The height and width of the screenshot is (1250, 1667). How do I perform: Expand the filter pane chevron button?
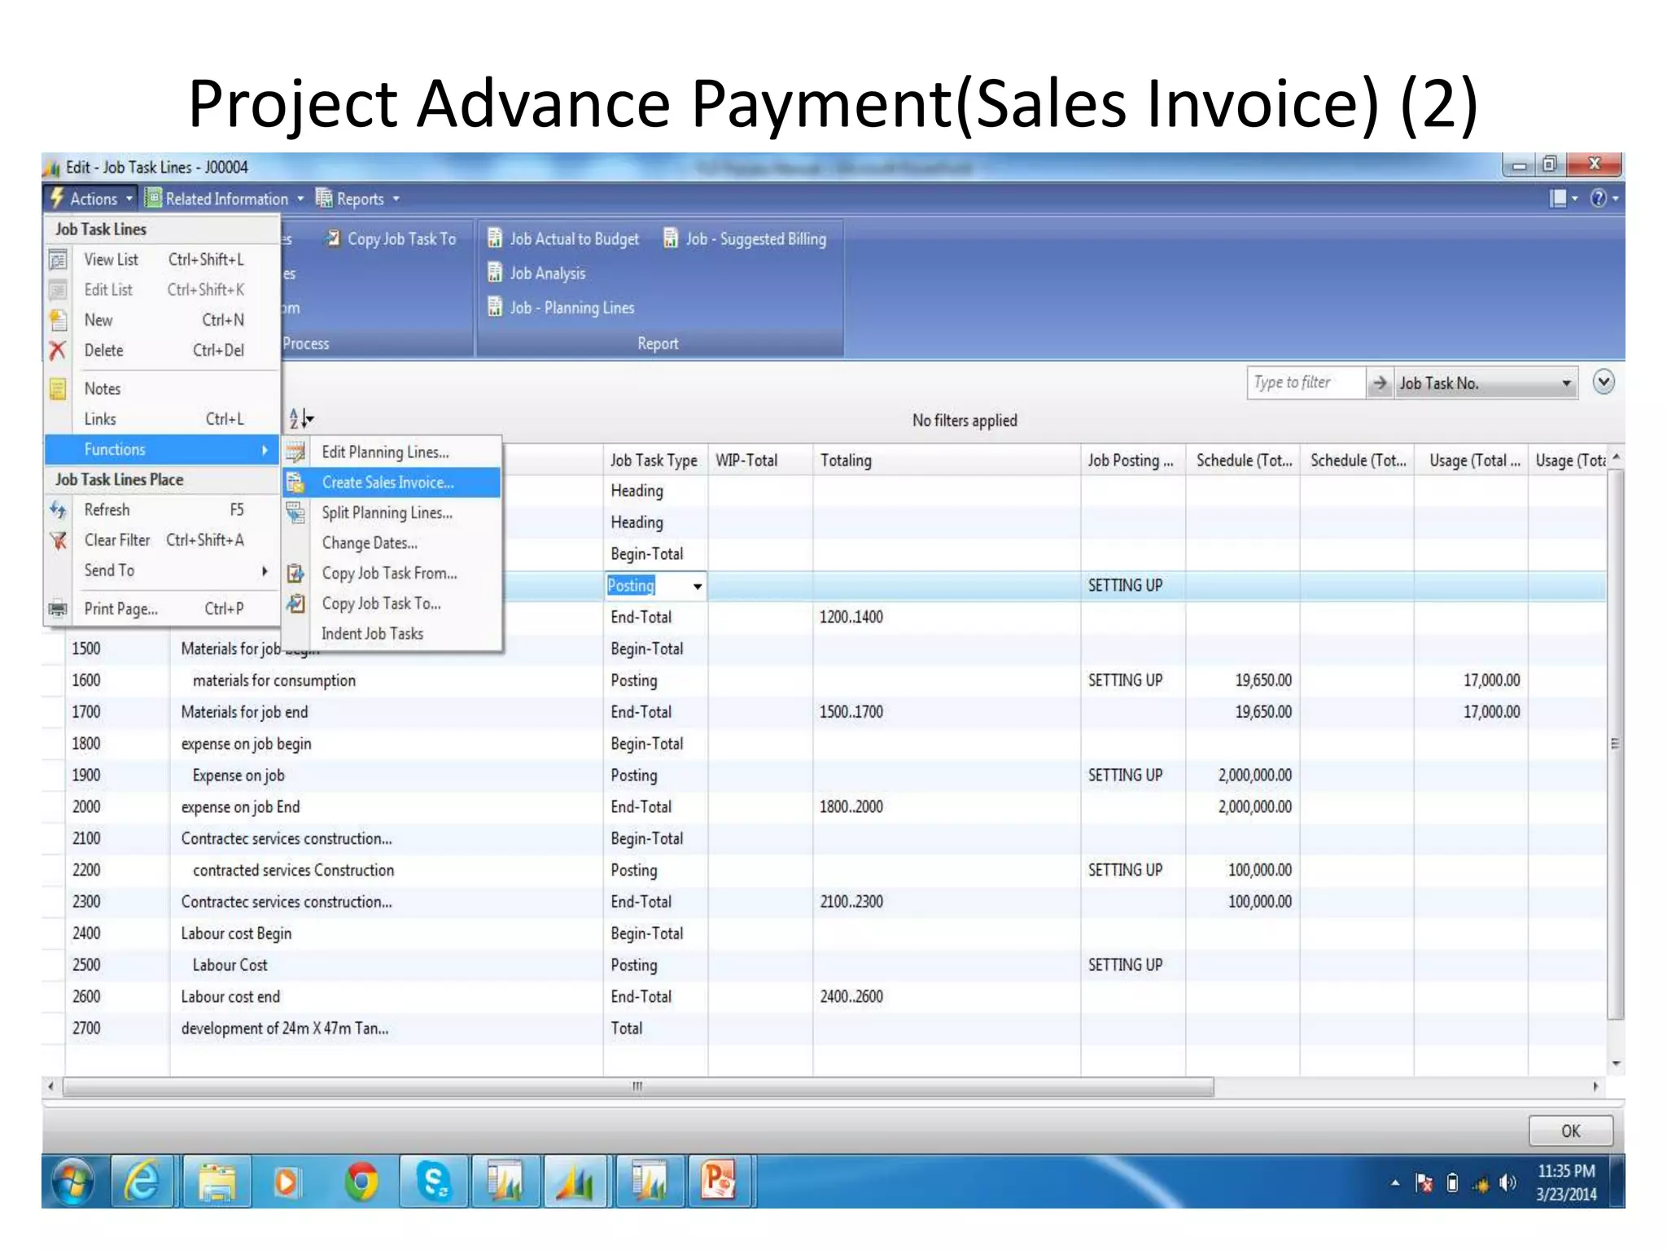coord(1604,382)
